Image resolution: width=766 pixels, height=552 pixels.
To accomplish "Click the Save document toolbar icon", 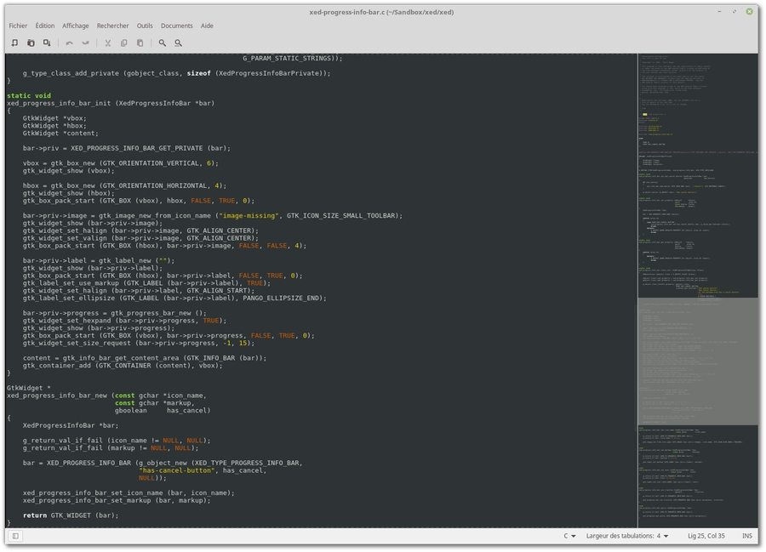I will pos(47,43).
